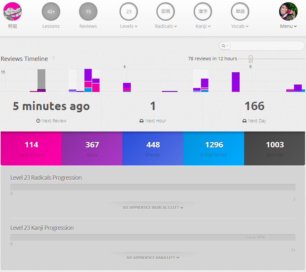Start the 15 pending Reviews
Screen dimensions: 306x272
88,12
